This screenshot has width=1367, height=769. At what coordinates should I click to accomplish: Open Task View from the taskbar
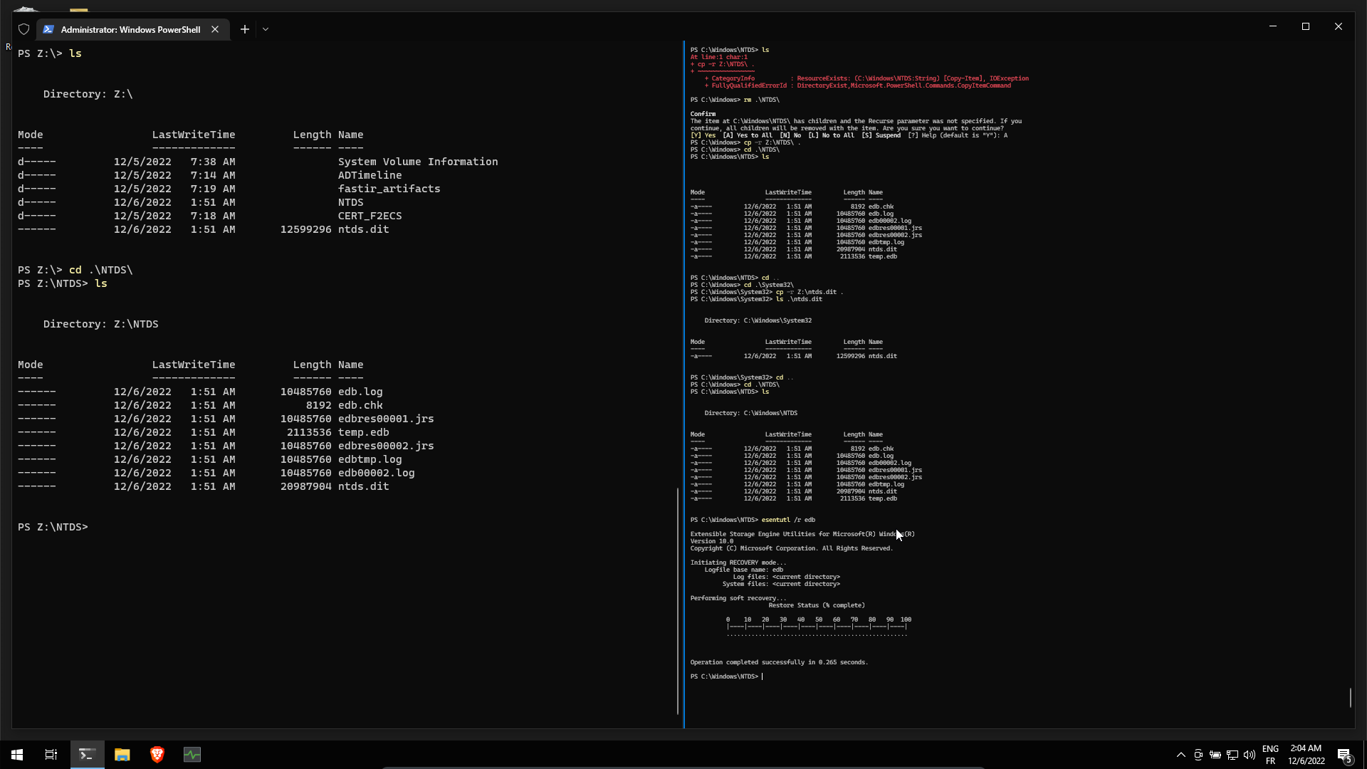click(x=51, y=755)
